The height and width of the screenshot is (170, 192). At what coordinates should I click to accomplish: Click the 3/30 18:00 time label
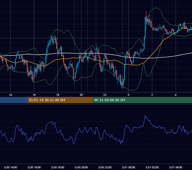pos(58,167)
